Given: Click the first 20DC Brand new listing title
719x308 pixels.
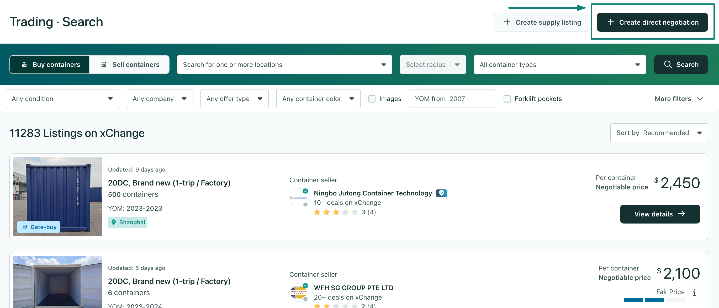Looking at the screenshot, I should [169, 183].
